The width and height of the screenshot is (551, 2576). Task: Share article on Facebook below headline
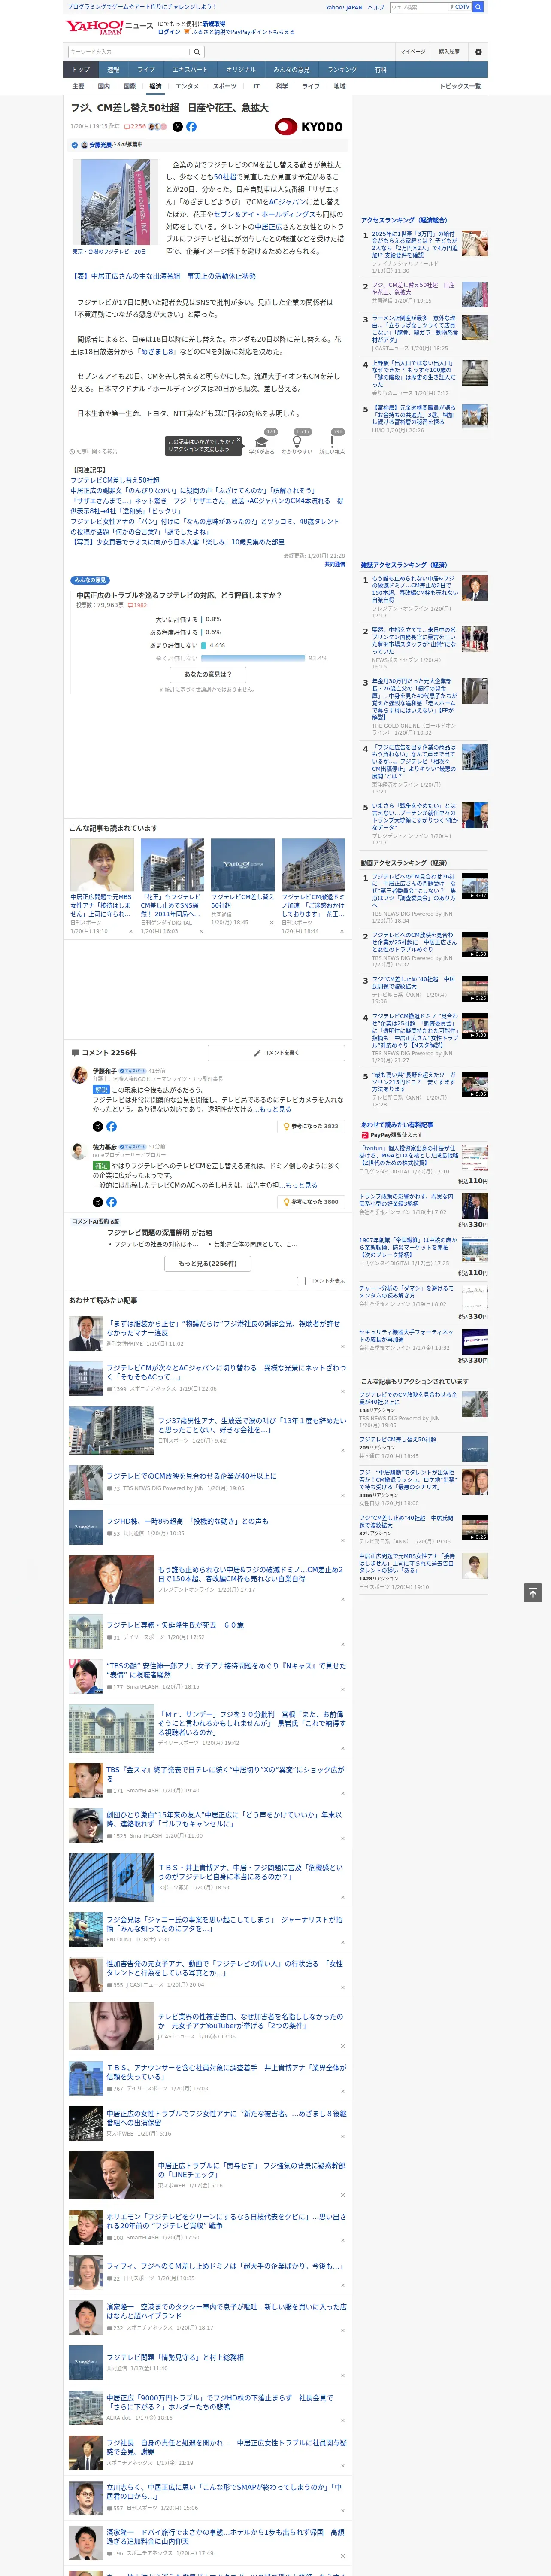point(191,127)
